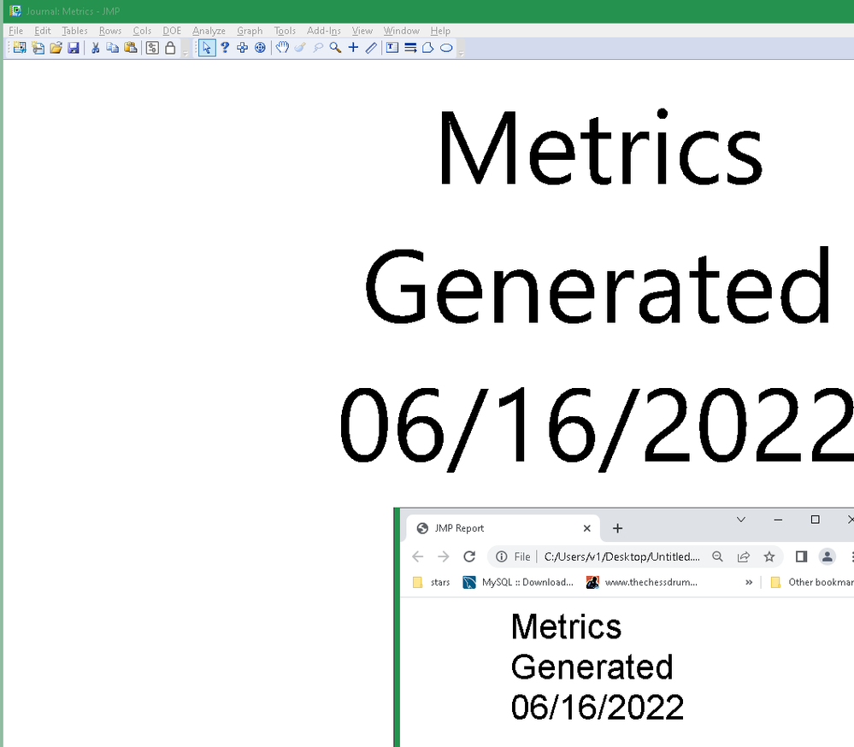The height and width of the screenshot is (747, 854).
Task: Click the Cut scissors icon
Action: 95,48
